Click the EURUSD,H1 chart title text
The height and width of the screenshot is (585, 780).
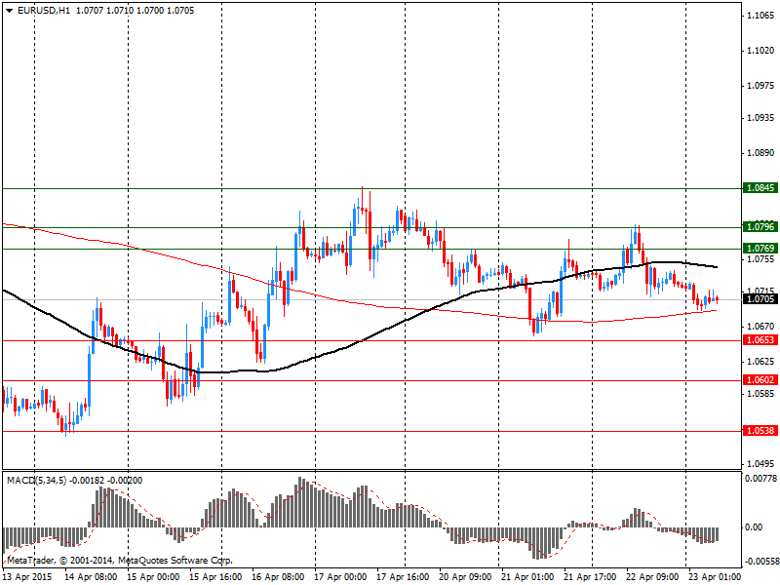tap(43, 11)
